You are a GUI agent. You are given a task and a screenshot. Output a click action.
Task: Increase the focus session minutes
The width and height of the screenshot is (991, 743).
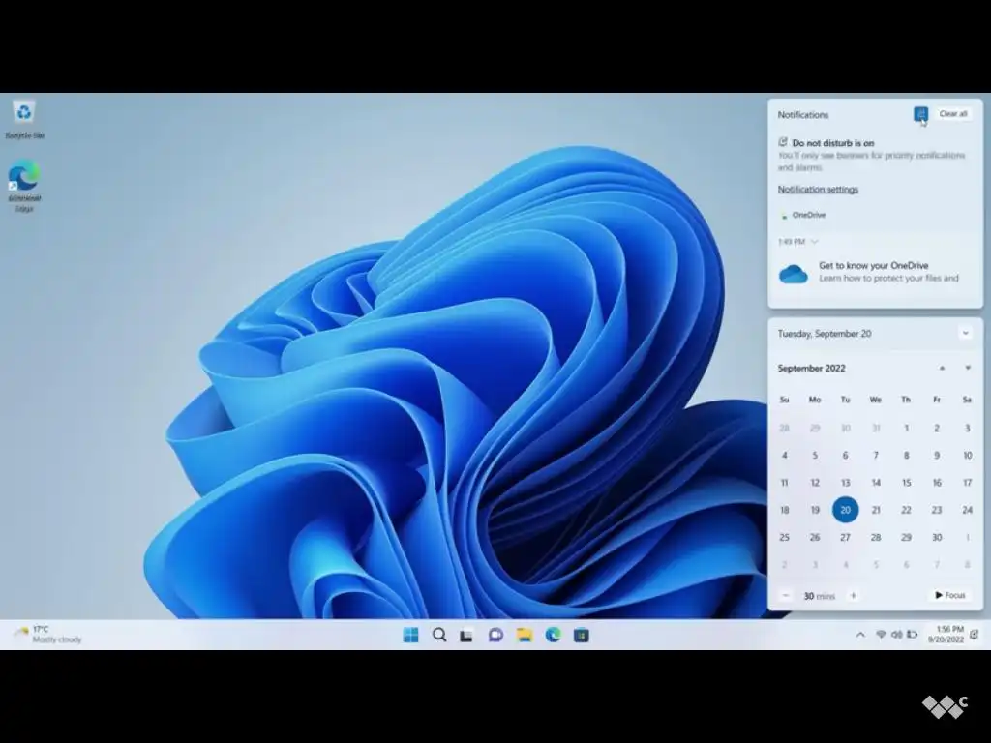[854, 595]
